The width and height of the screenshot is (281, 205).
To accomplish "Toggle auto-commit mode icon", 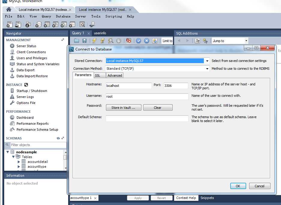I will click(x=155, y=41).
